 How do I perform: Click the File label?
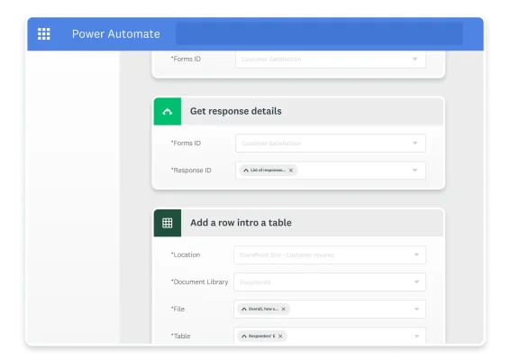point(178,309)
